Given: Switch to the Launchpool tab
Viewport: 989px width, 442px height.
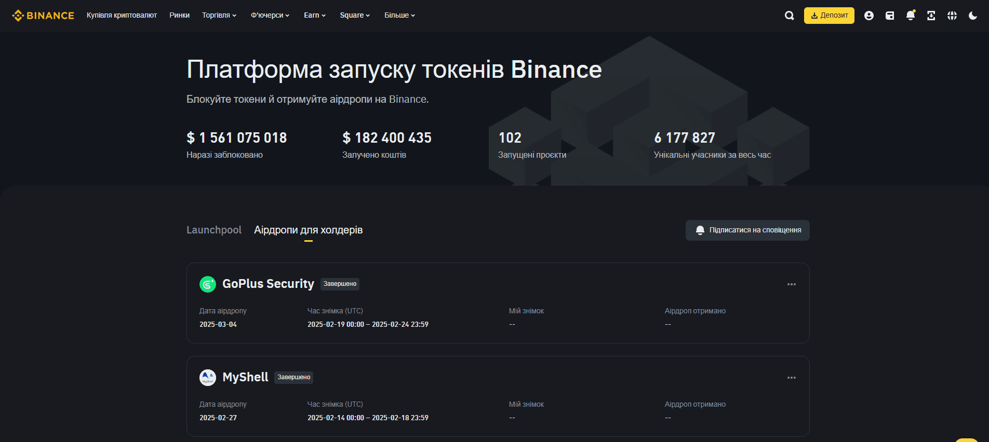Looking at the screenshot, I should pyautogui.click(x=214, y=230).
